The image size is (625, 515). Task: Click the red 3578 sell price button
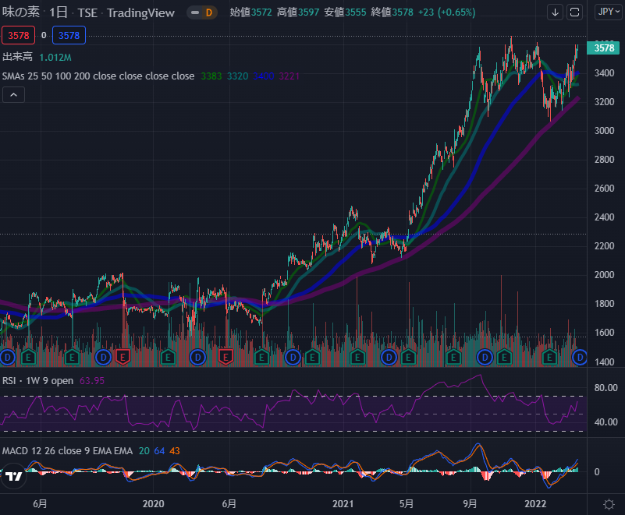[18, 35]
